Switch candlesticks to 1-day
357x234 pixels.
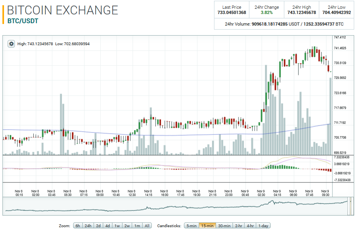(x=263, y=226)
